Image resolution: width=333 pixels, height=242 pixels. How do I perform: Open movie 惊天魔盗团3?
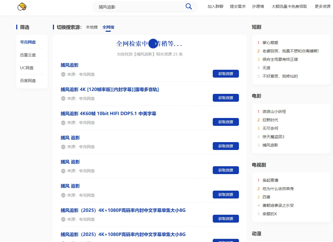coord(273,137)
